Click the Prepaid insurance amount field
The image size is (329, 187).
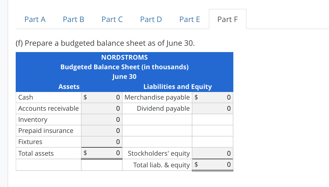pyautogui.click(x=102, y=131)
